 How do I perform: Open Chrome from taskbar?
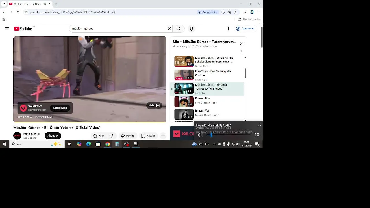(x=108, y=144)
